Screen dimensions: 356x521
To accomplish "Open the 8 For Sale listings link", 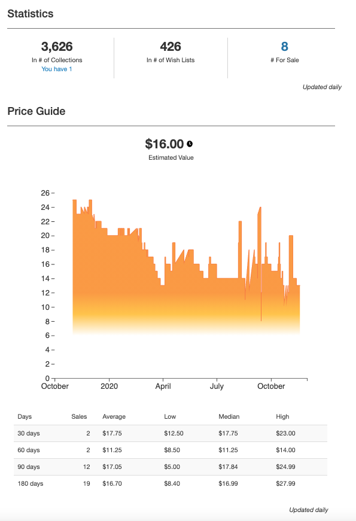I will tap(285, 47).
